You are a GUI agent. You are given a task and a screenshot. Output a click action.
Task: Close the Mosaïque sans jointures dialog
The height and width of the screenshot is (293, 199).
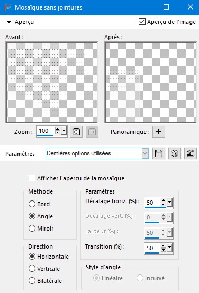click(x=191, y=7)
